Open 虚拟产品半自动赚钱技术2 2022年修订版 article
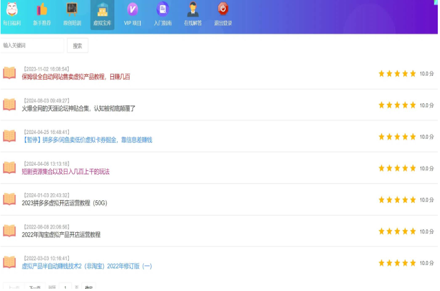This screenshot has width=440, height=291. (x=87, y=266)
